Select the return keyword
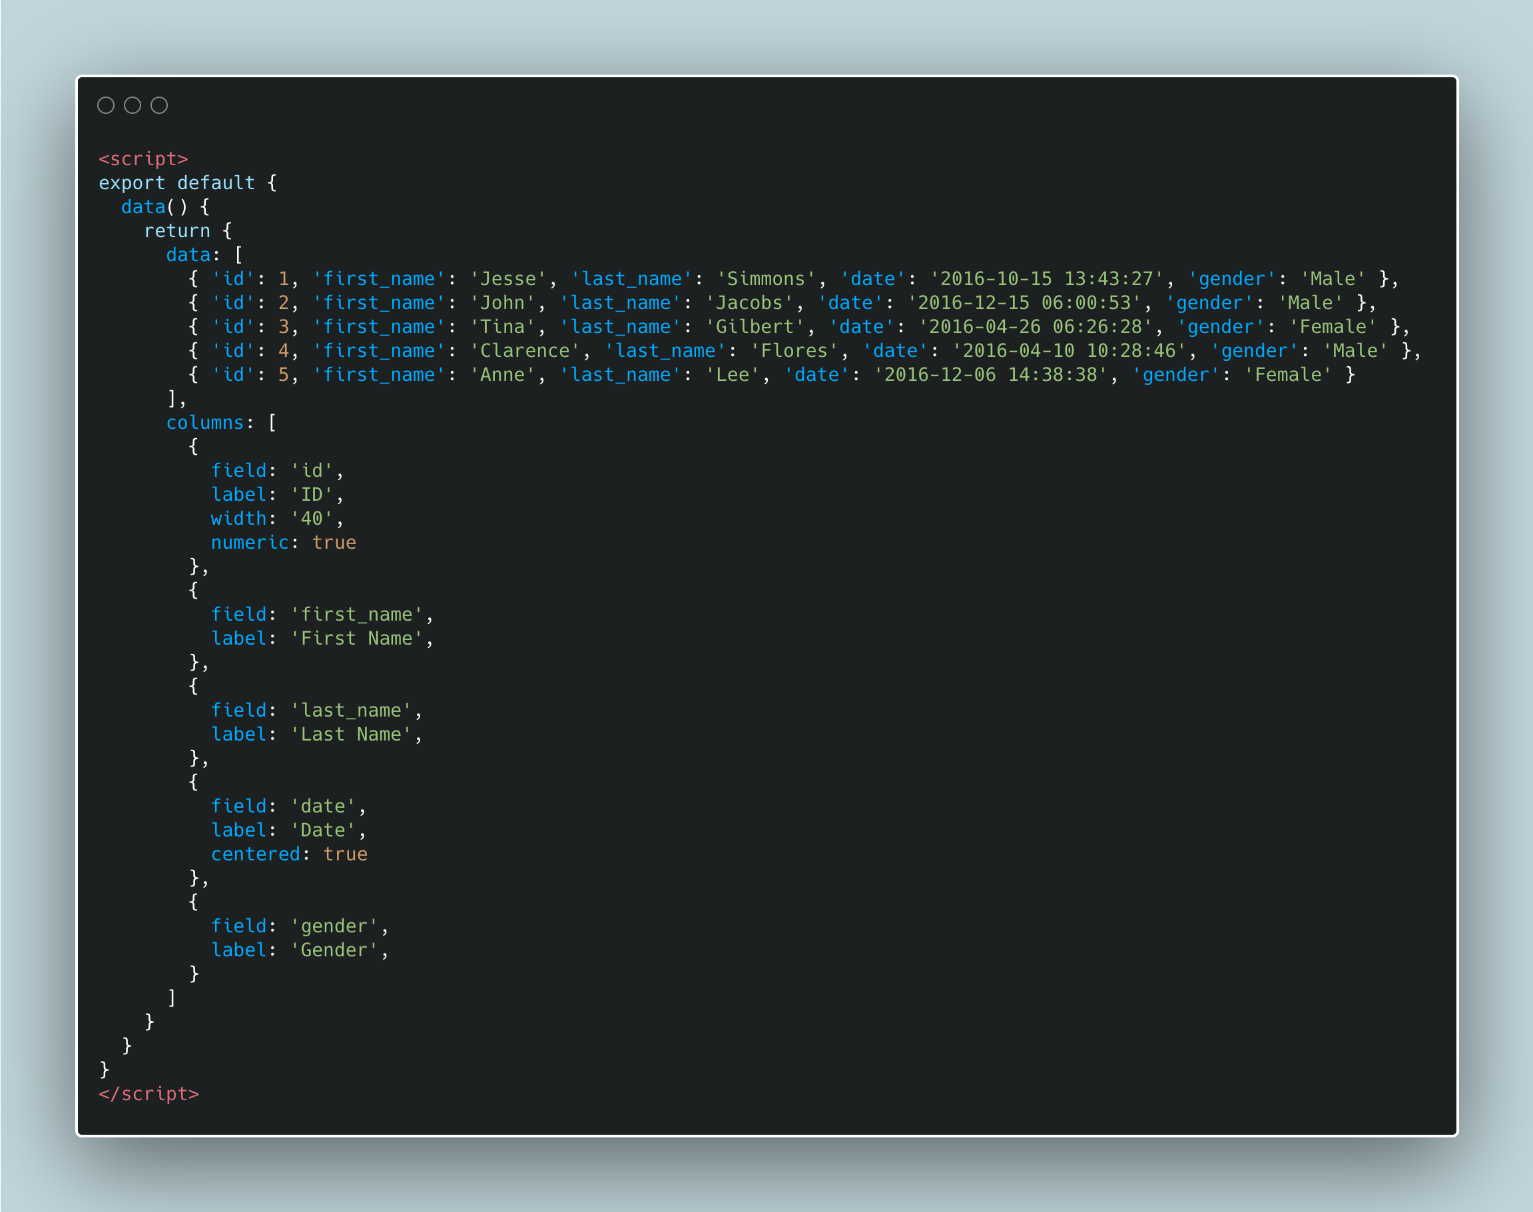Screen dimensions: 1533x1212 pos(176,230)
